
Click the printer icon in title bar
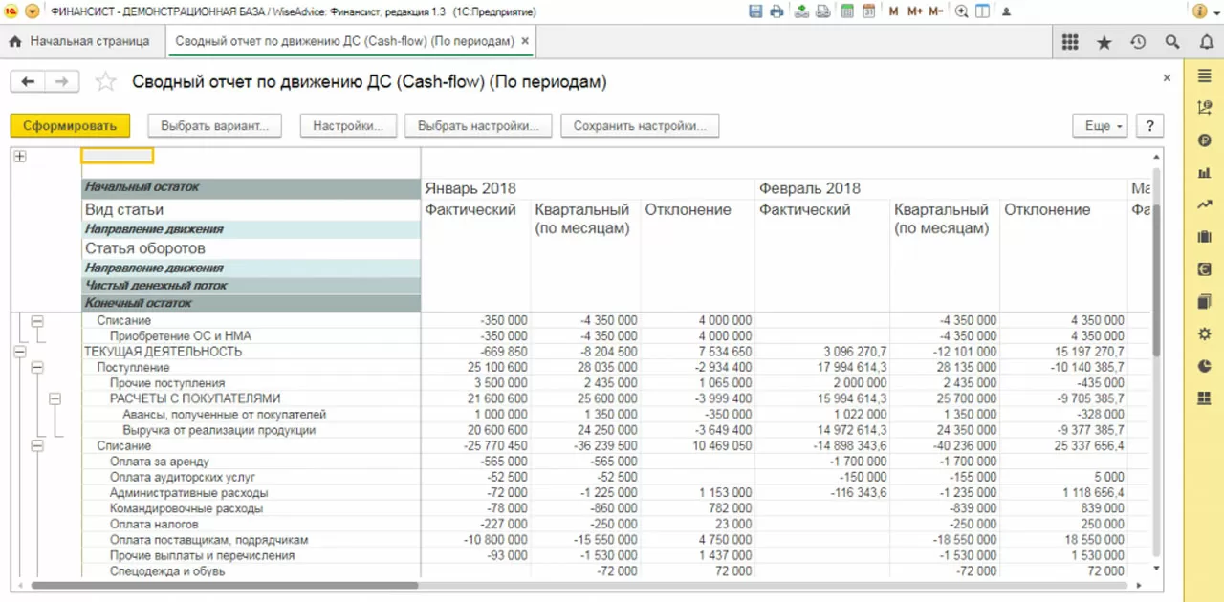pyautogui.click(x=776, y=11)
